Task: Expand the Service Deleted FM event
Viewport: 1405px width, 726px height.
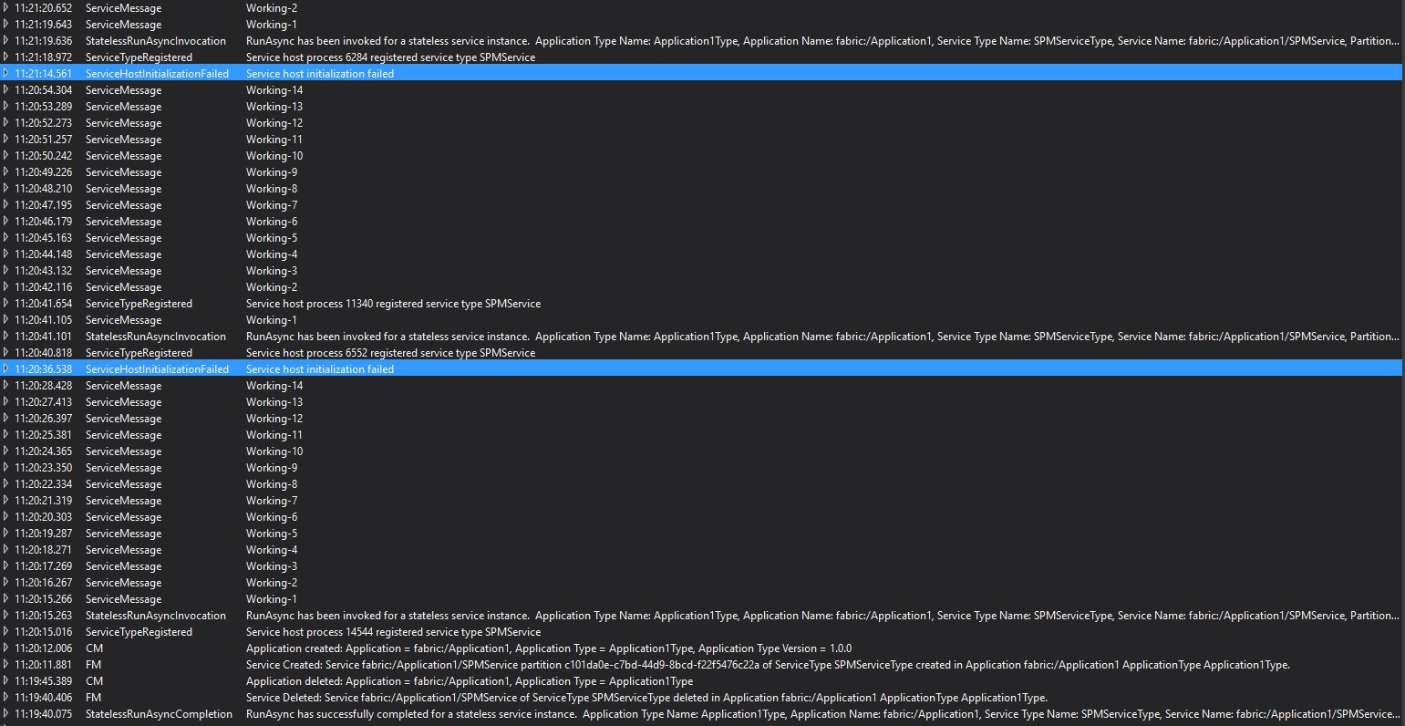Action: click(6, 697)
